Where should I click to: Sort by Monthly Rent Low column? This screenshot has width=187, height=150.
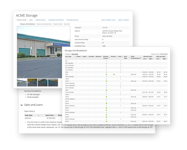145,59
